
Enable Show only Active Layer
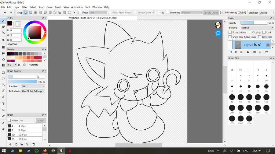click(x=230, y=37)
